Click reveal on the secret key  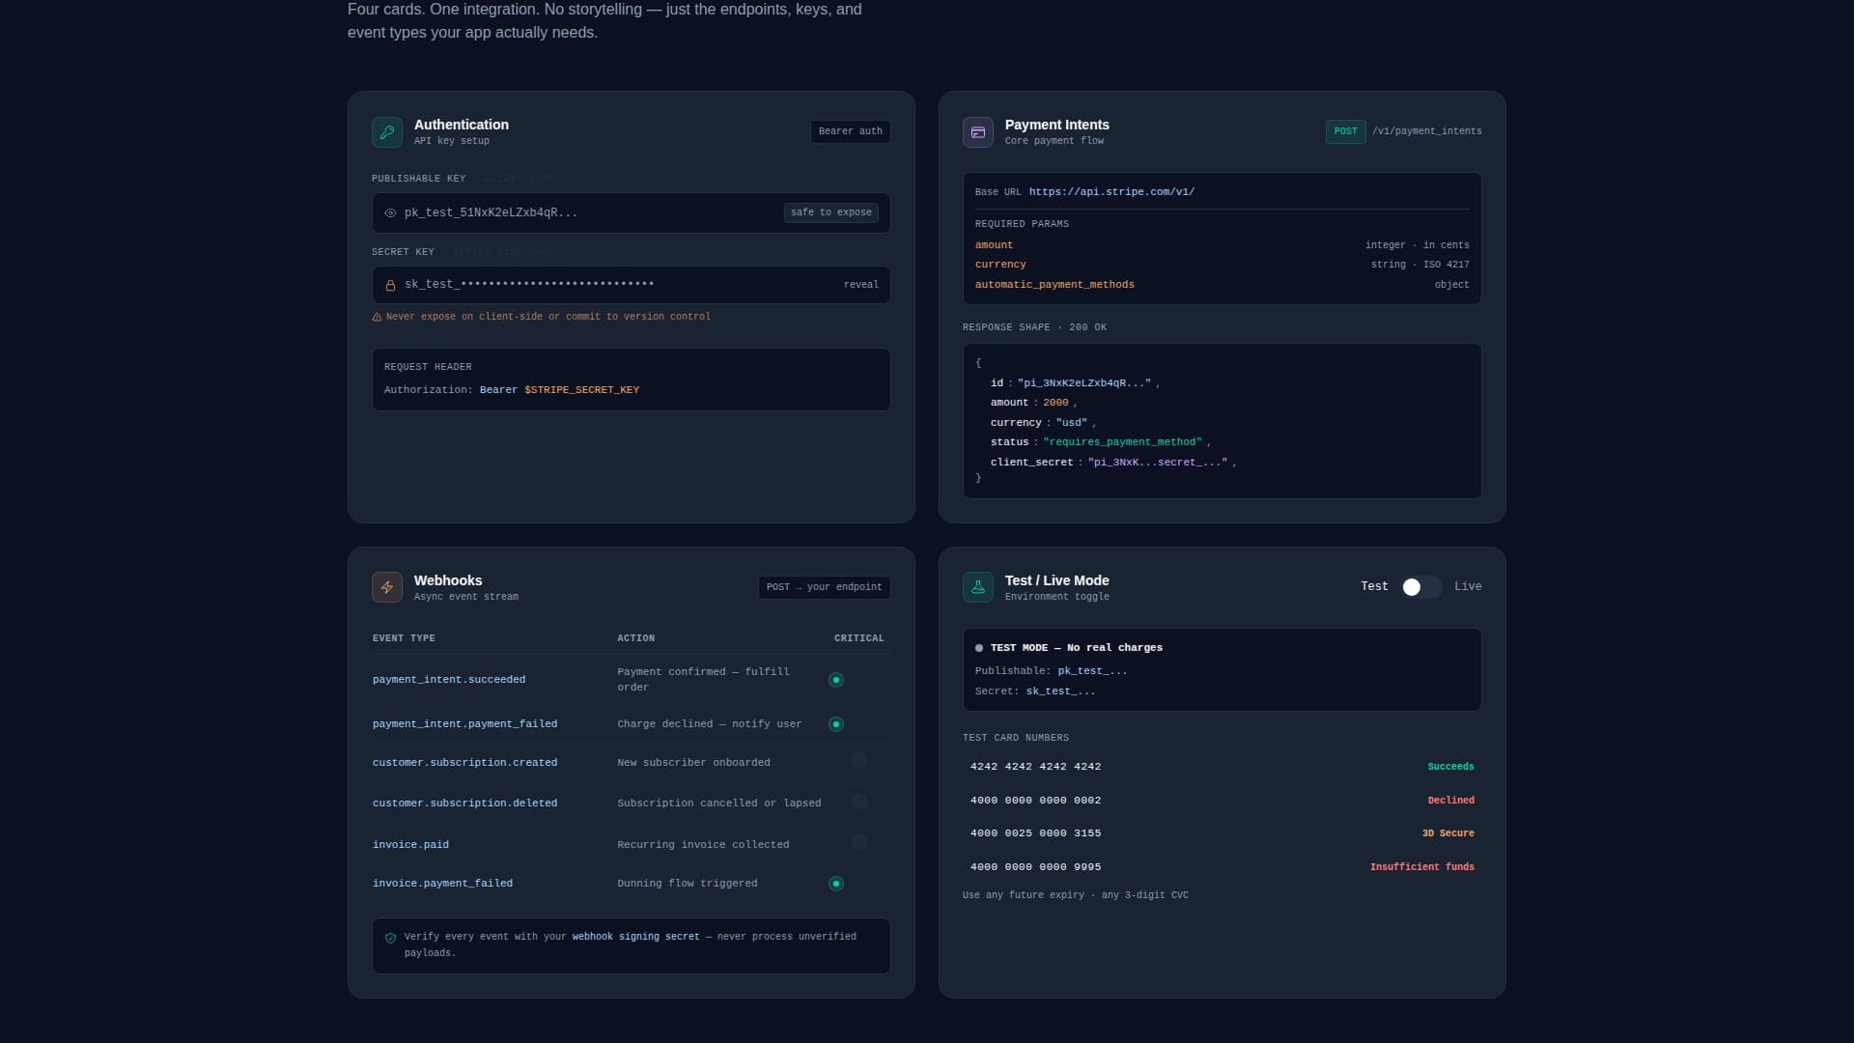click(x=861, y=284)
